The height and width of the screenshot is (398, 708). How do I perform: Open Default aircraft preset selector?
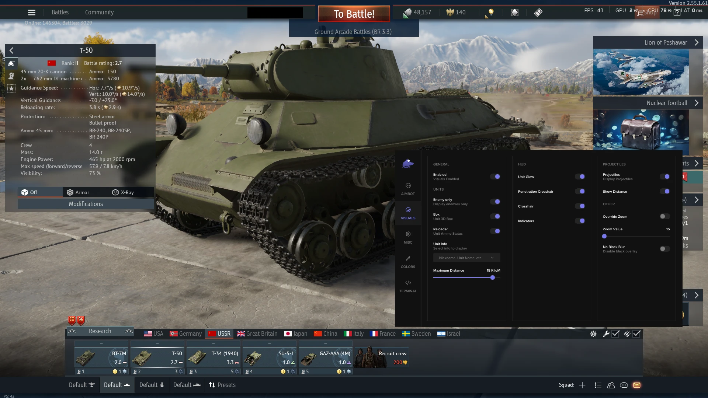pos(82,385)
